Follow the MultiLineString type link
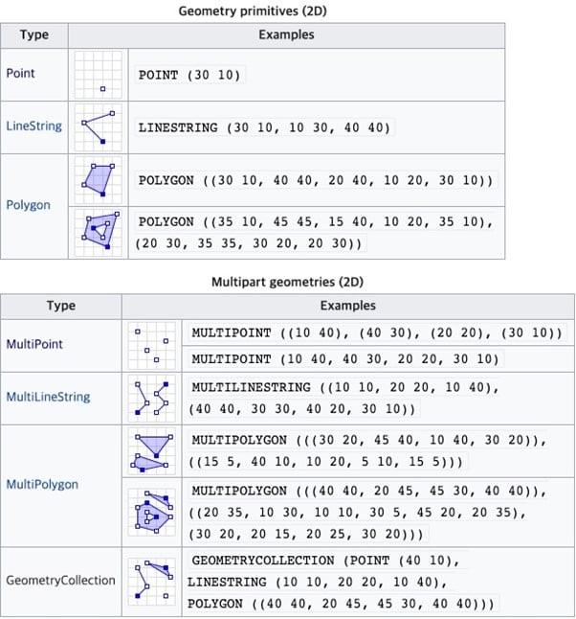This screenshot has height=619, width=576. 48,397
